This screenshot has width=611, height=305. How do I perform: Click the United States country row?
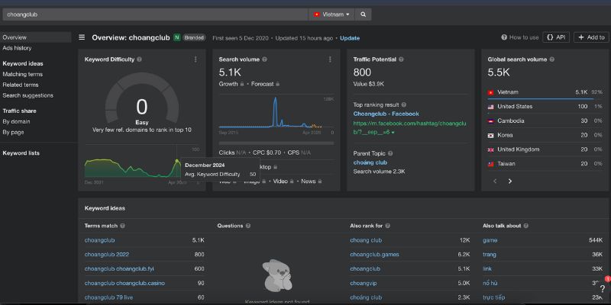(x=545, y=106)
